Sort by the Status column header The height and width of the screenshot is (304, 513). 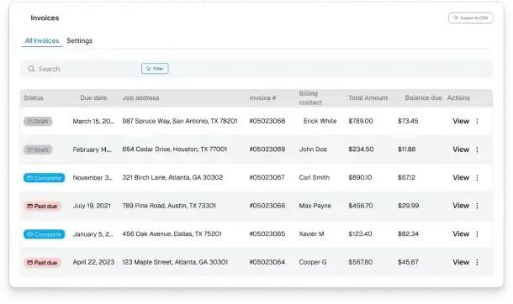(34, 98)
